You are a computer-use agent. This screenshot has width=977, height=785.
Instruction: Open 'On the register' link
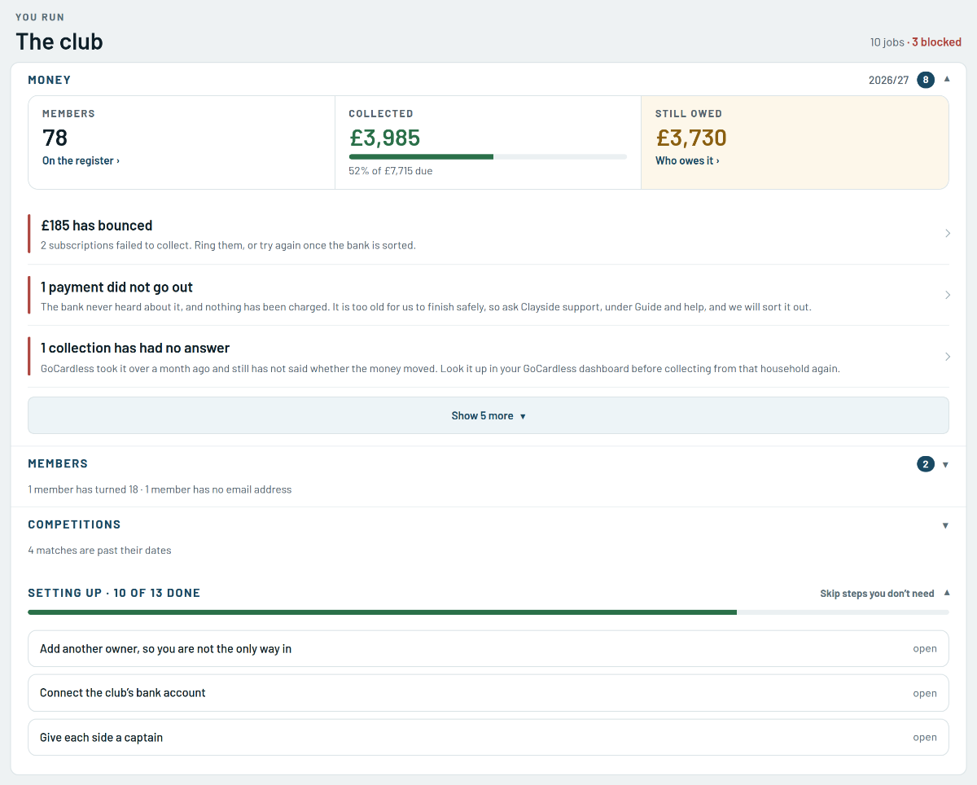click(x=81, y=160)
